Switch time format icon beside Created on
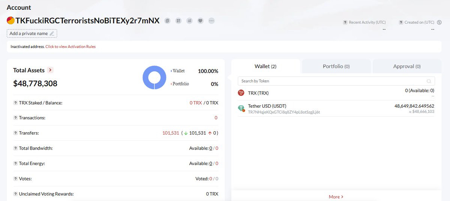The height and width of the screenshot is (201, 450). 439,22
